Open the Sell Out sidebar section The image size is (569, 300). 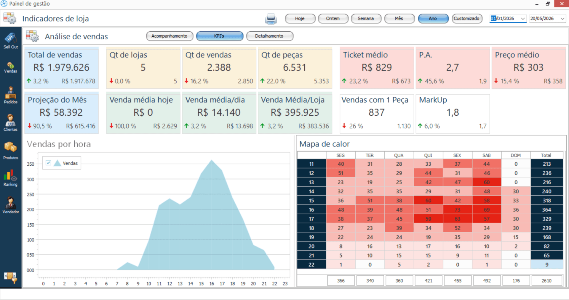pyautogui.click(x=11, y=41)
